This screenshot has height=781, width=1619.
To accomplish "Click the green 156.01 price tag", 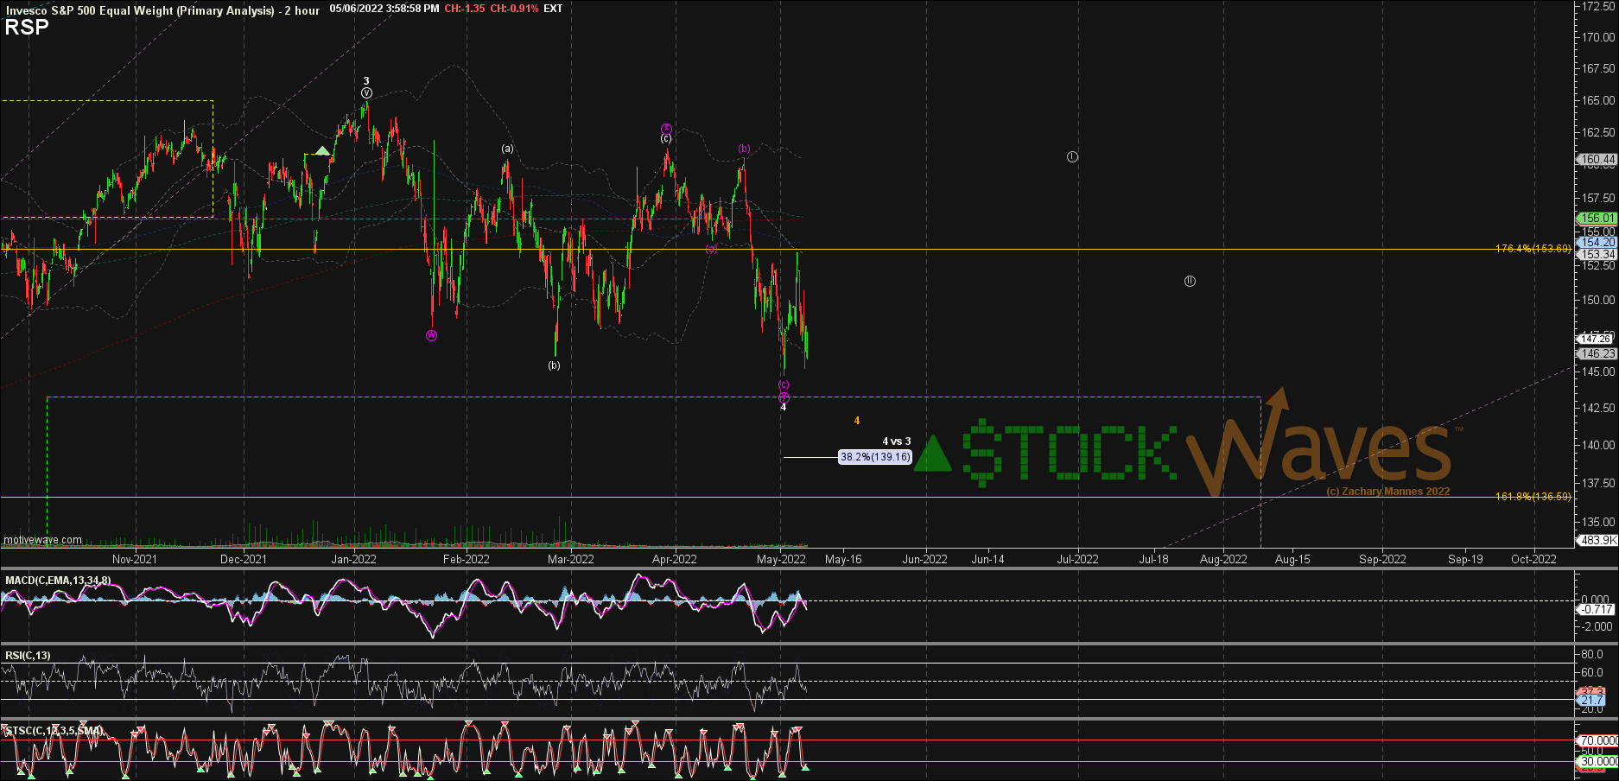I will pyautogui.click(x=1597, y=219).
